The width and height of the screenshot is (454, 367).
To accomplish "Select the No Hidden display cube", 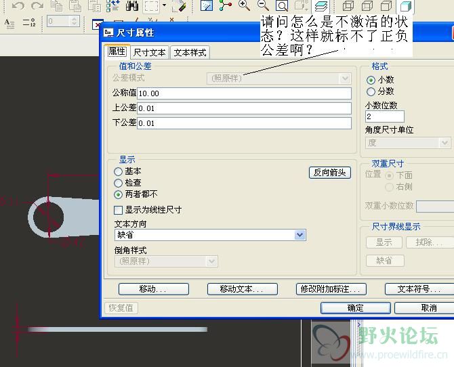I will point(386,5).
